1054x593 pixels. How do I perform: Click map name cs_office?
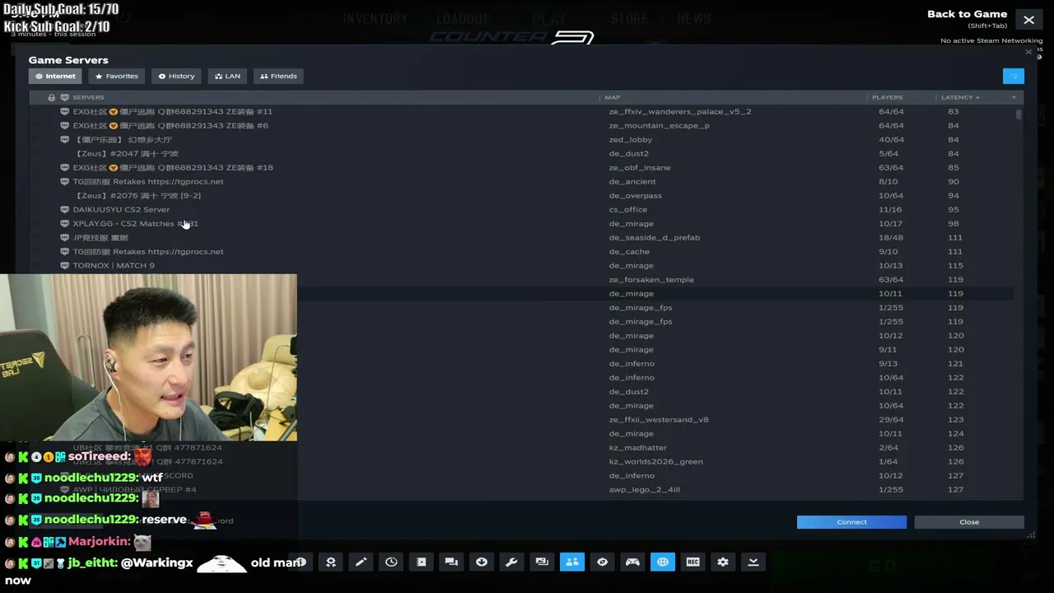coord(628,209)
